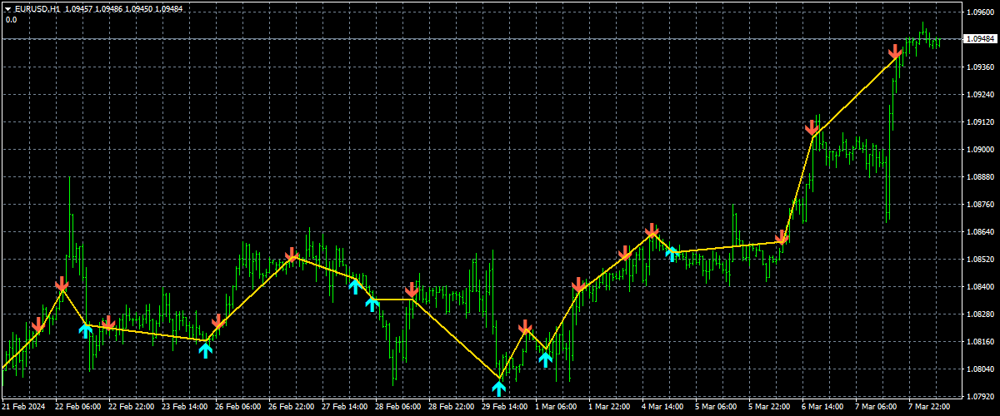Select red arrow near 1.08400 on 28 Feb

click(x=412, y=290)
